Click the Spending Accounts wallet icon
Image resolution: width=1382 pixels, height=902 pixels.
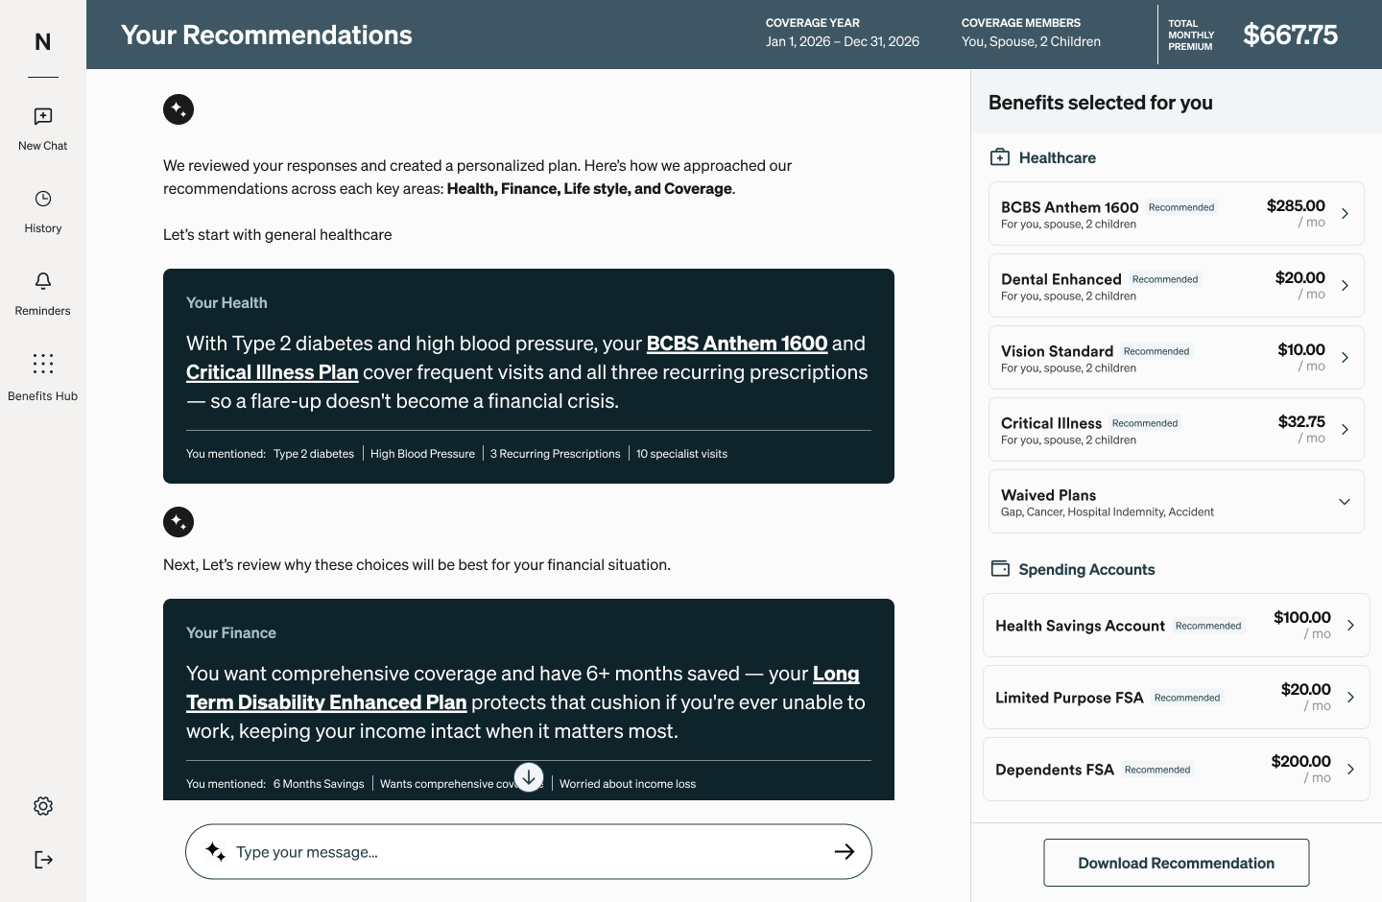[x=1000, y=569]
